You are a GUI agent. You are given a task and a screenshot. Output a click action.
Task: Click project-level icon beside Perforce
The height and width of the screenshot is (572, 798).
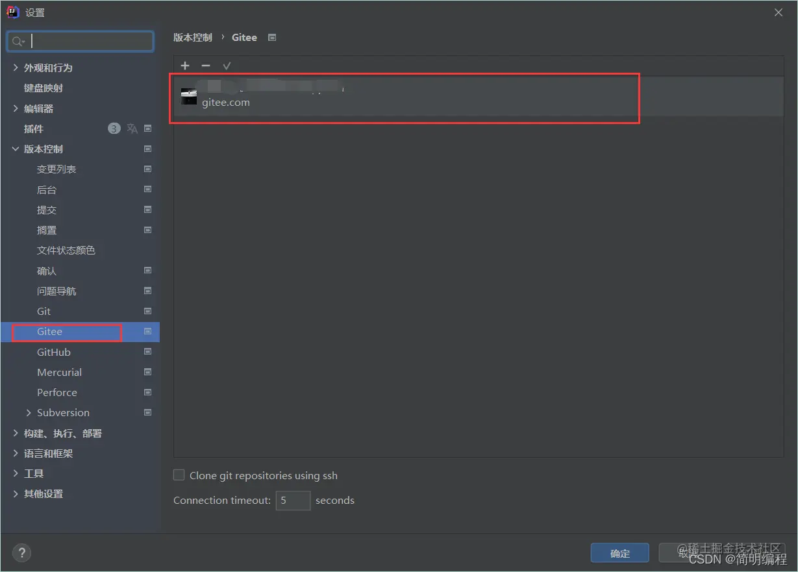click(x=148, y=392)
